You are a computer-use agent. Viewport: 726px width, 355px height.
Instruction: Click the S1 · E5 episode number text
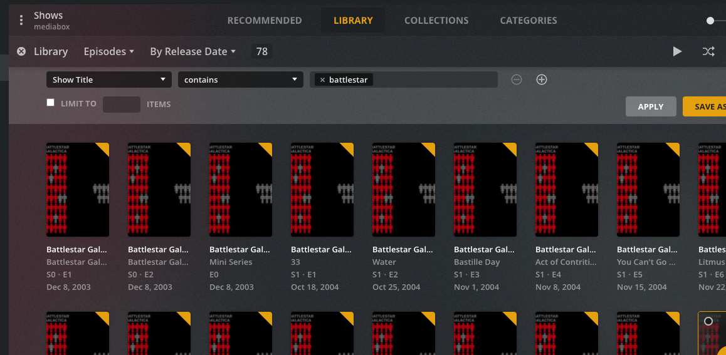[629, 275]
